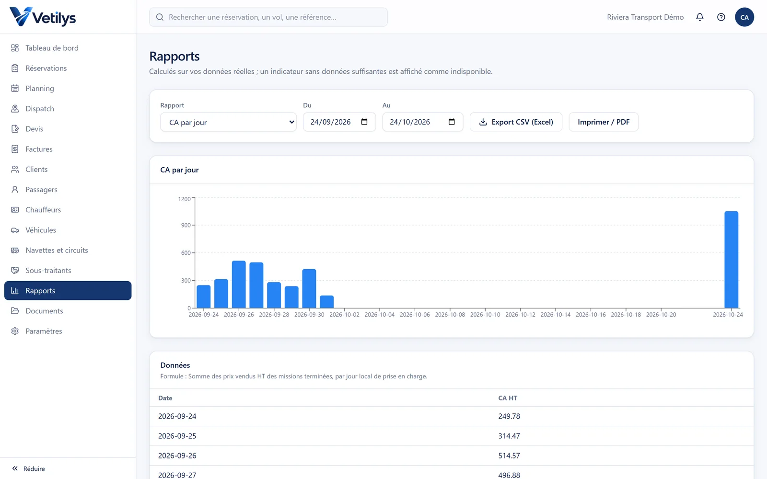Click Imprimer / PDF button
The width and height of the screenshot is (767, 479).
[x=604, y=122]
